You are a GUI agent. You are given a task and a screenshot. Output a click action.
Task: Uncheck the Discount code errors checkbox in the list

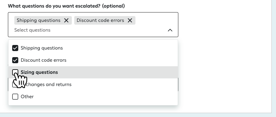click(x=15, y=60)
